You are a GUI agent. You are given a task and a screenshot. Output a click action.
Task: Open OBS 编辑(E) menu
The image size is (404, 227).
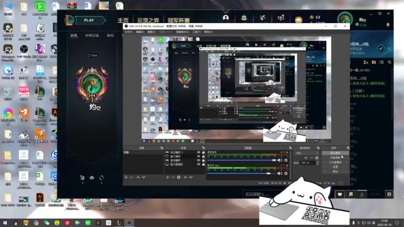(140, 32)
